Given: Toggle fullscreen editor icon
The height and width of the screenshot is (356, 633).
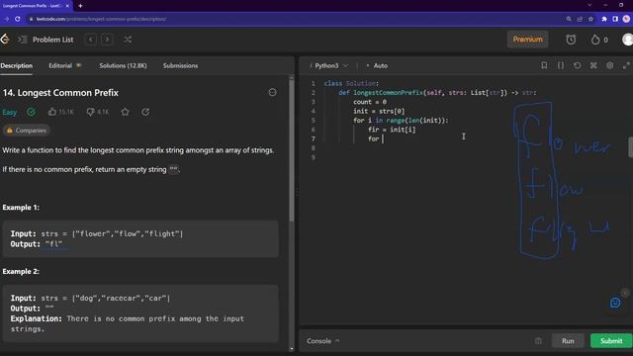Looking at the screenshot, I should [626, 65].
